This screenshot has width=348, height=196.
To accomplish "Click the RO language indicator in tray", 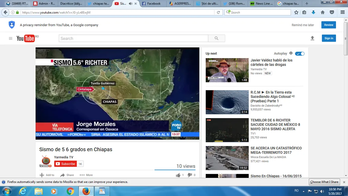I will (x=296, y=191).
